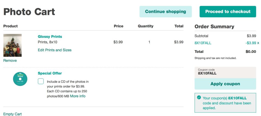The width and height of the screenshot is (261, 116).
Task: Click the Special Offer heading link
Action: pos(50,73)
